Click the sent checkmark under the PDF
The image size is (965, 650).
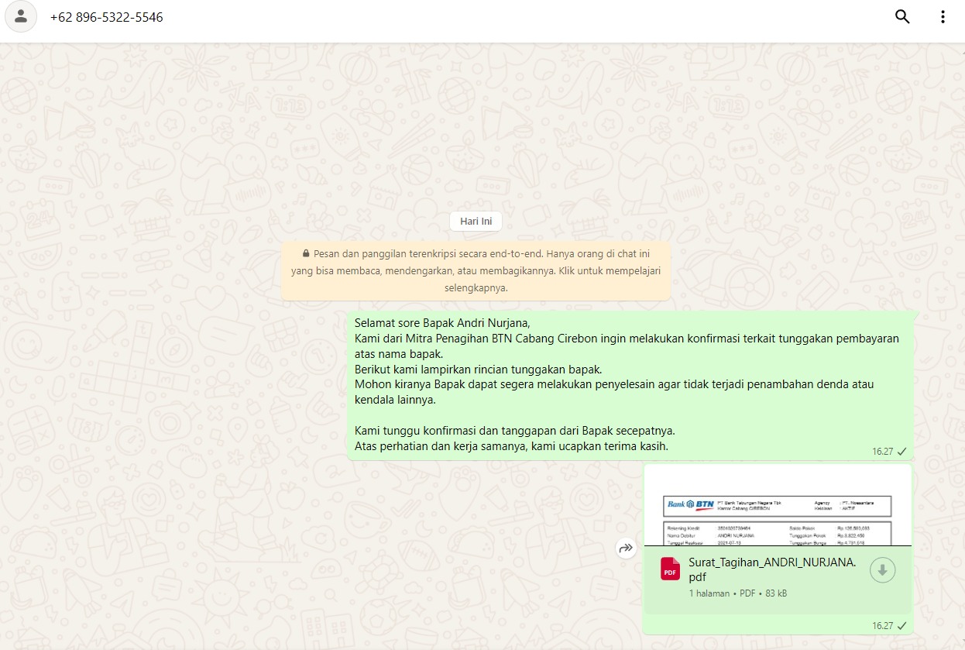click(901, 625)
